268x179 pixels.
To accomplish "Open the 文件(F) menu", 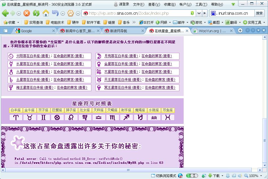I will click(139, 4).
